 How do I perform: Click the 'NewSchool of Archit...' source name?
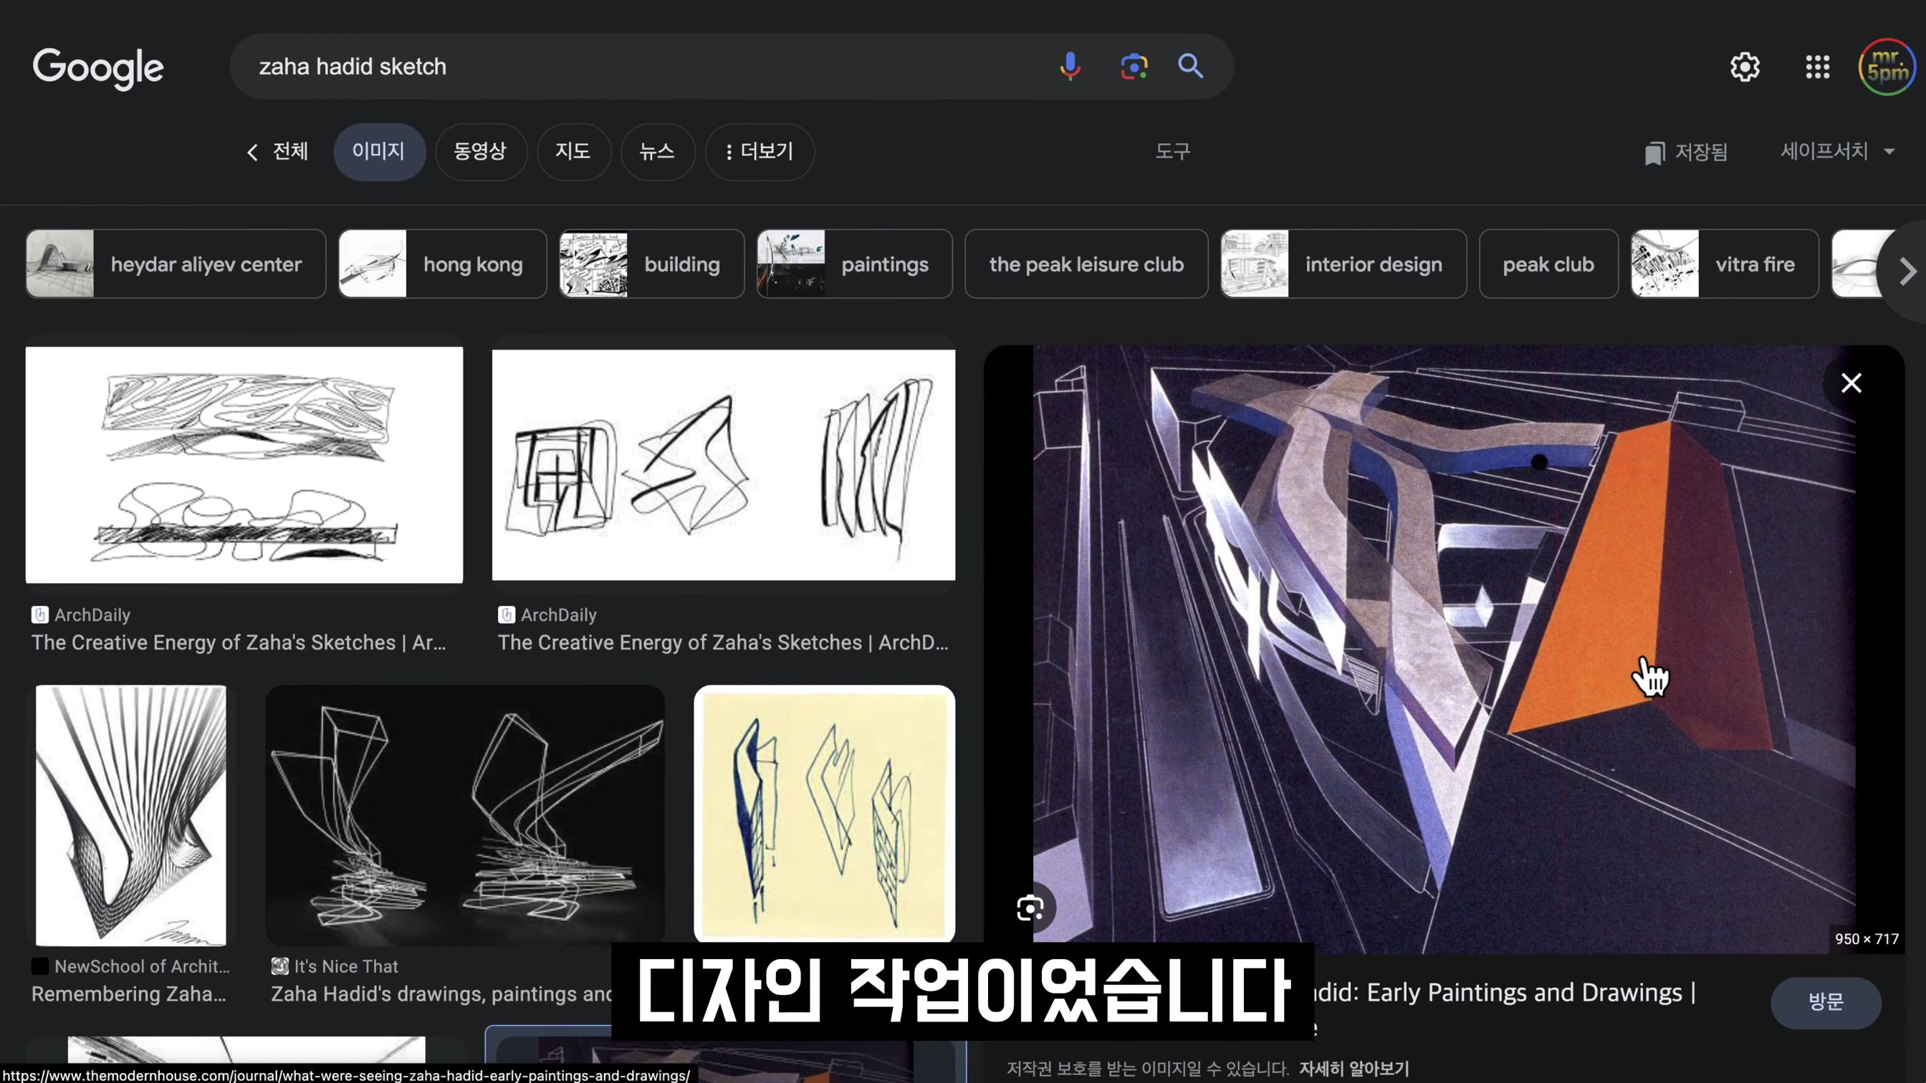tap(142, 966)
